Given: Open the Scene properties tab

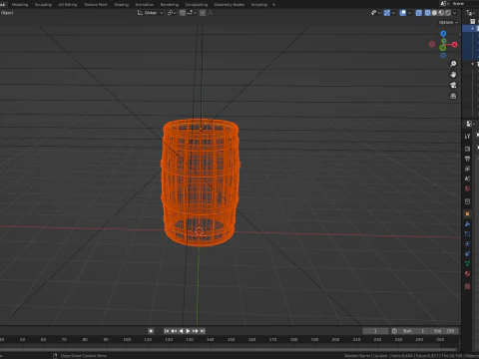Looking at the screenshot, I should click(x=467, y=179).
